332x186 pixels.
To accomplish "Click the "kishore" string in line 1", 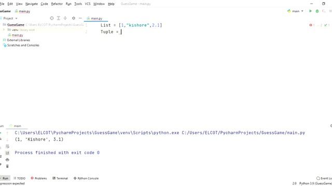I will 138,25.
